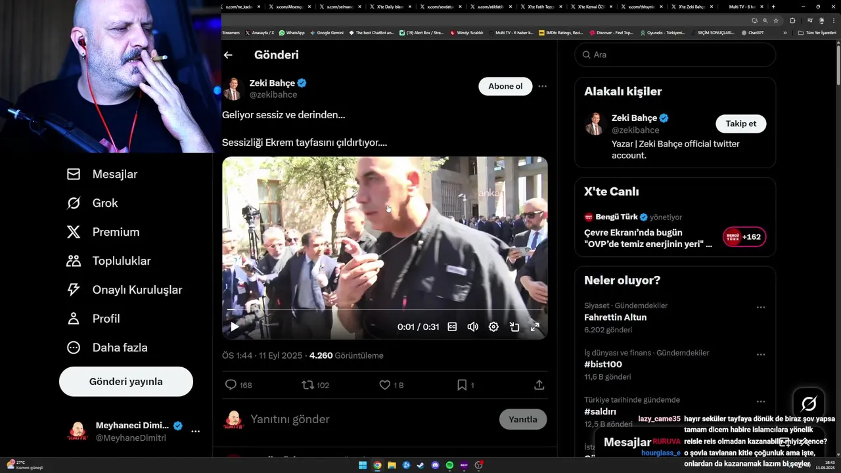This screenshot has width=841, height=473.
Task: Click Zeki Bahçe's avatar in the post header
Action: [233, 89]
